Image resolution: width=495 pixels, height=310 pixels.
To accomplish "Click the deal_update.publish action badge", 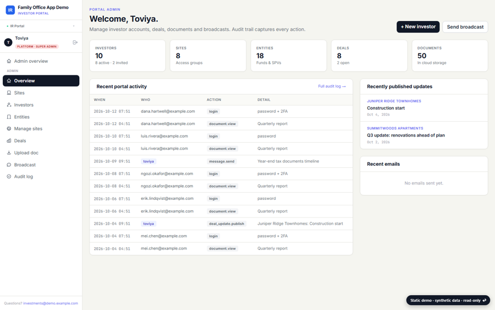I will point(227,224).
